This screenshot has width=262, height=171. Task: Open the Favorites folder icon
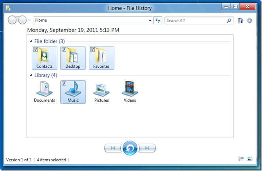tap(101, 58)
